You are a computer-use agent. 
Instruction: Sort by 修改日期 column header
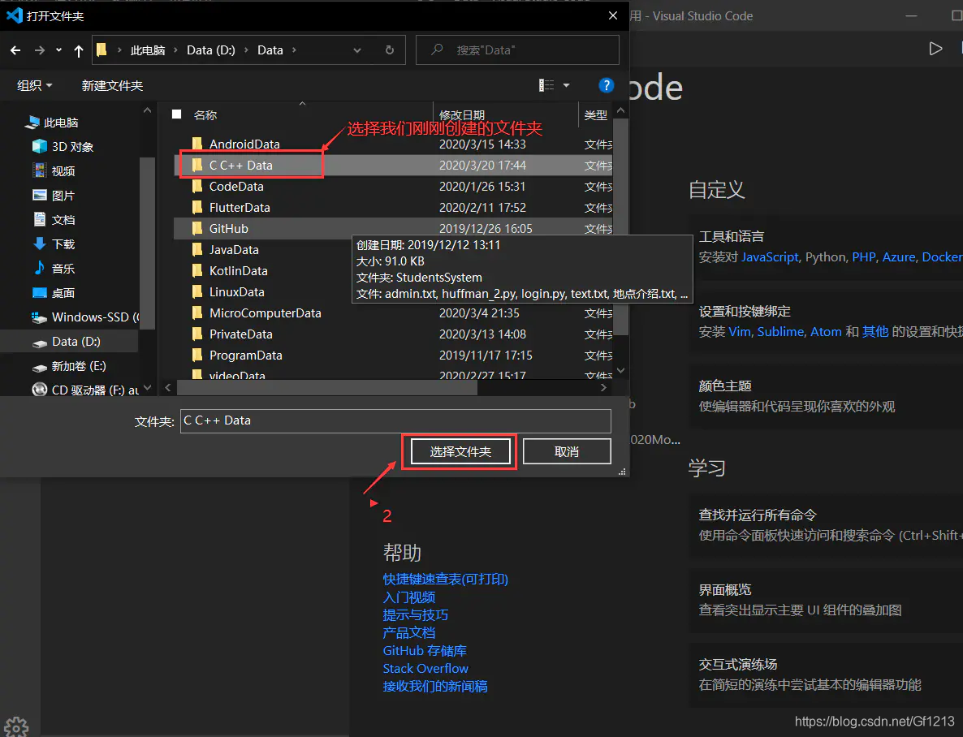pyautogui.click(x=462, y=114)
